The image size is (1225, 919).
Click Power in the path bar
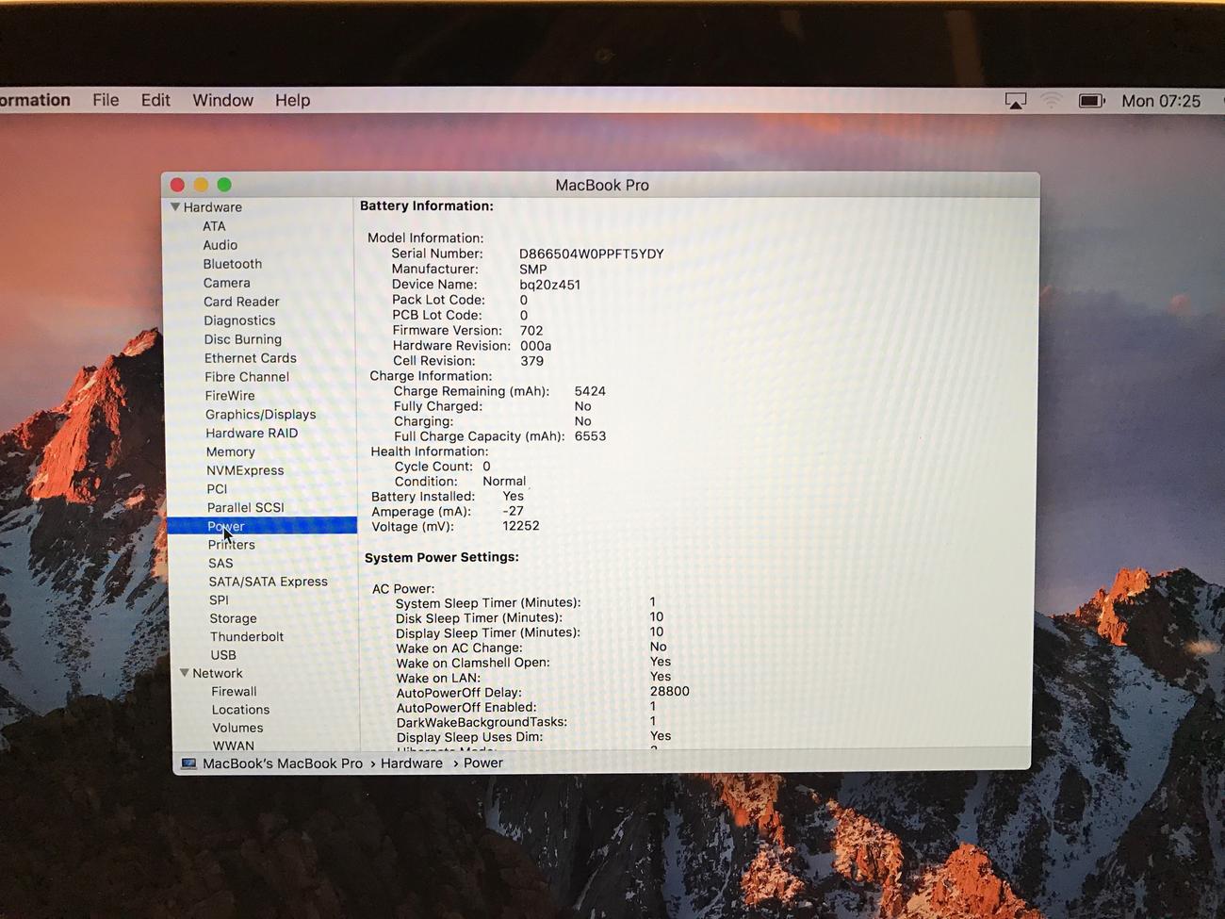pos(483,763)
